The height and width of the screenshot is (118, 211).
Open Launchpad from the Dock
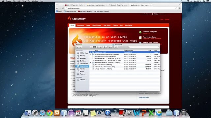35,113
